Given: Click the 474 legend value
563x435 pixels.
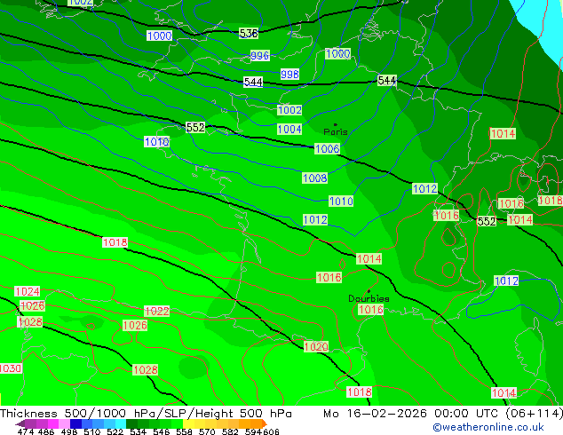Looking at the screenshot, I should pyautogui.click(x=25, y=431).
